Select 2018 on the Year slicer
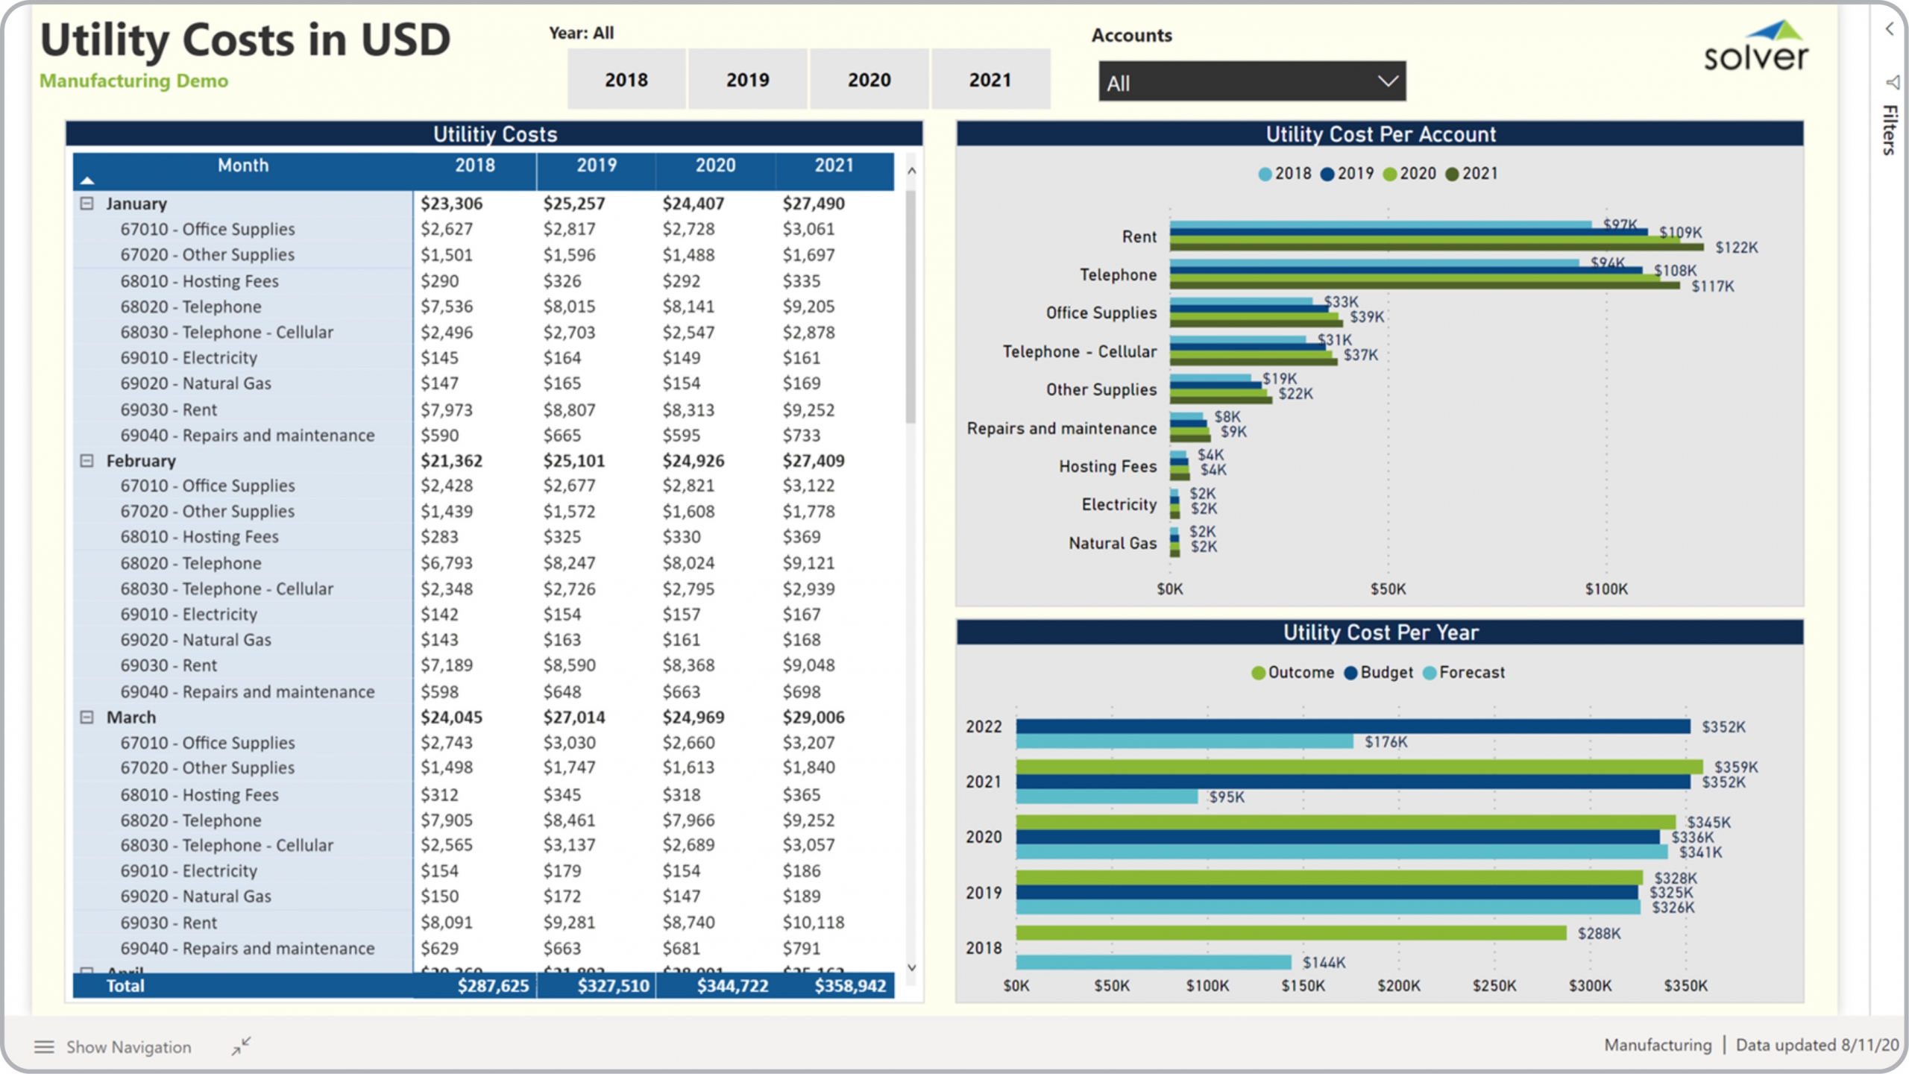 point(627,79)
